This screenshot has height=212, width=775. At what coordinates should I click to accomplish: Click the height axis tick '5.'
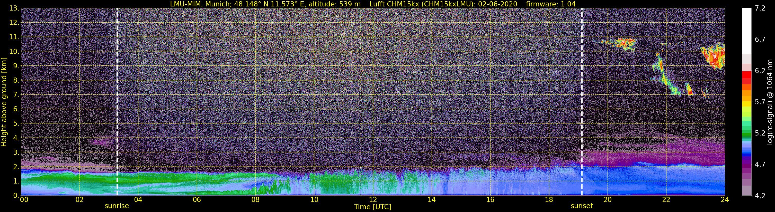[16, 124]
